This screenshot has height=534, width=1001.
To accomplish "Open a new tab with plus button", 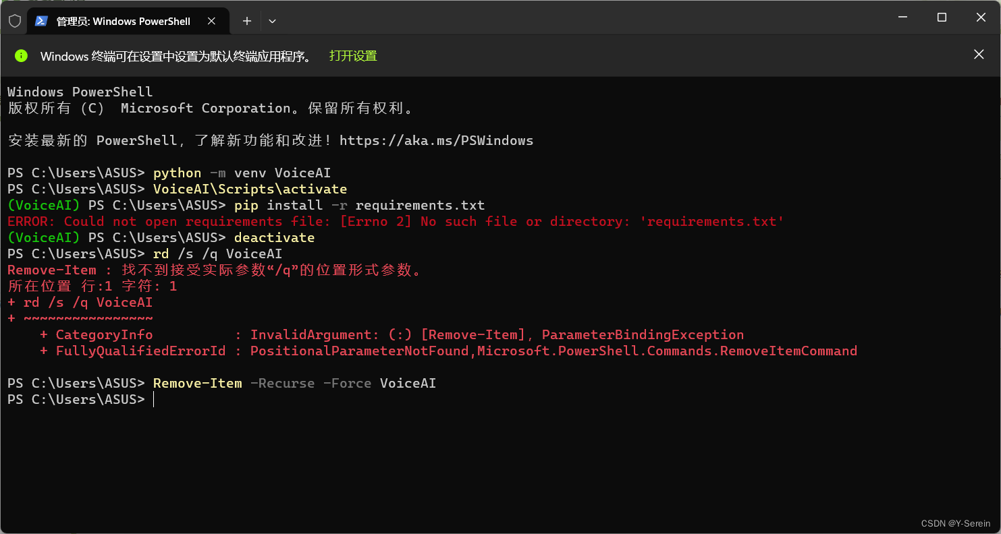I will (x=246, y=21).
